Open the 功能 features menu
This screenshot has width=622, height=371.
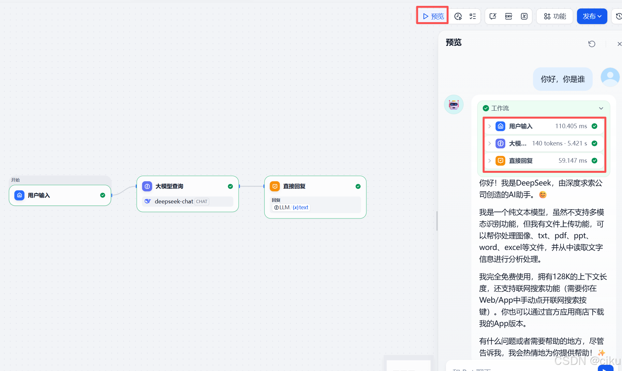coord(554,16)
